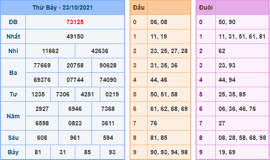Screen dimensions: 270x160
Task: Select fourth prize number 7306
Action: [63, 95]
